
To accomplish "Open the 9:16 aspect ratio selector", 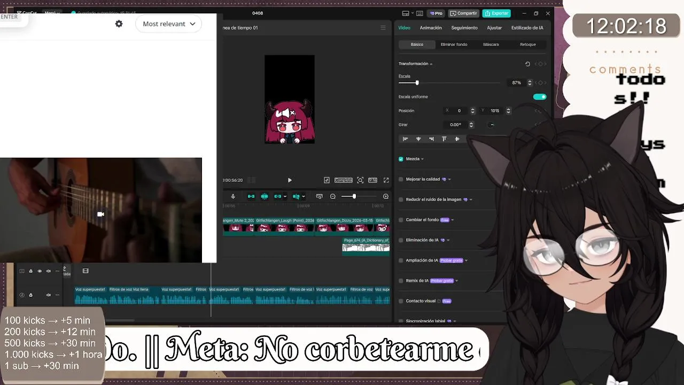I will point(372,180).
